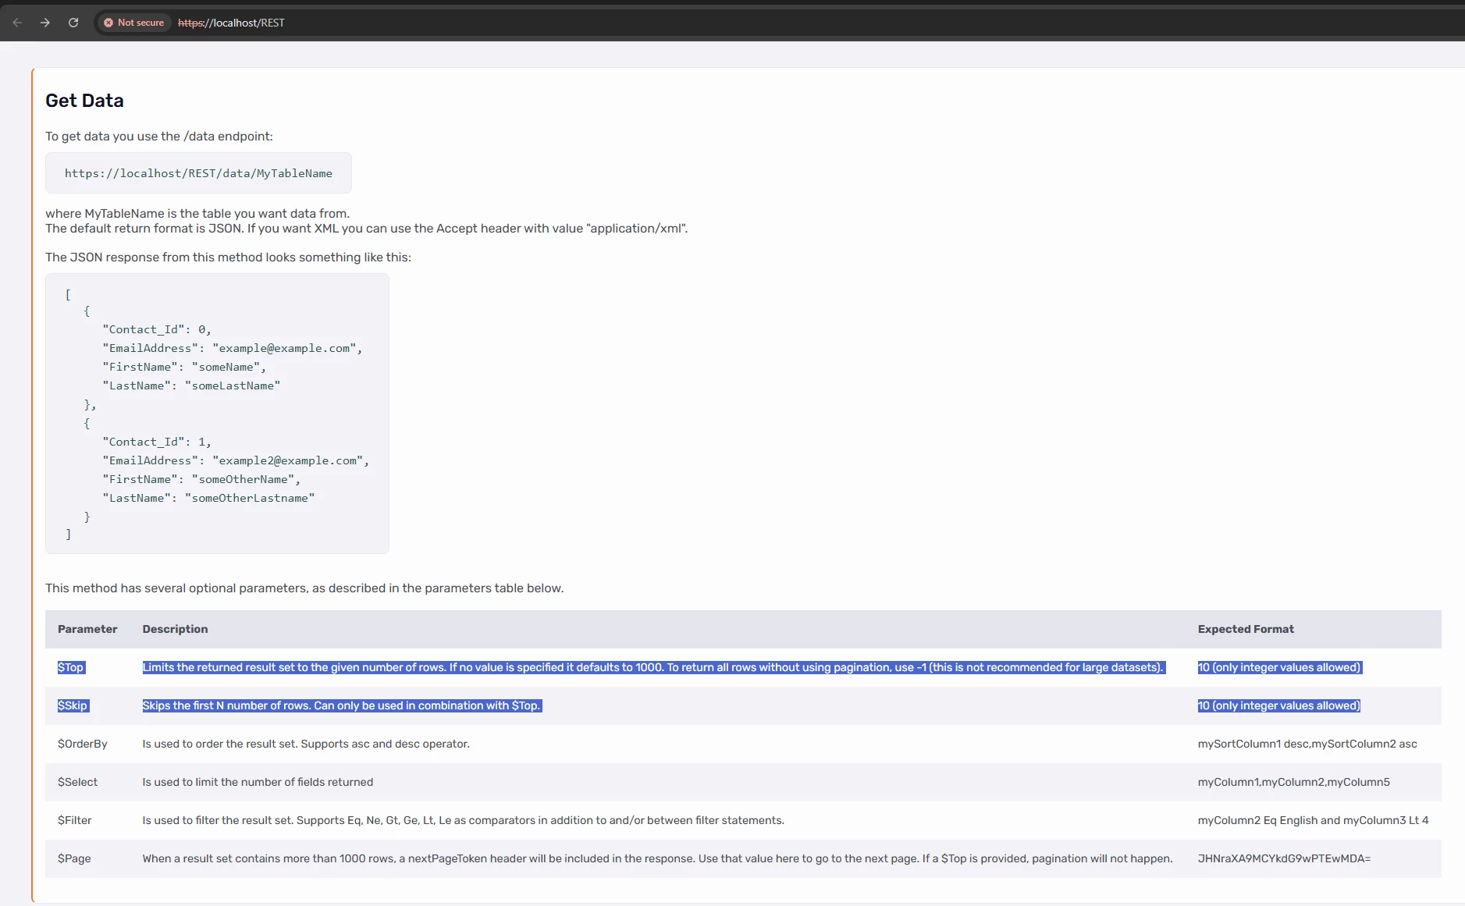The height and width of the screenshot is (906, 1465).
Task: Click the $Skip description "Skips the first N number of rows"
Action: click(x=342, y=705)
